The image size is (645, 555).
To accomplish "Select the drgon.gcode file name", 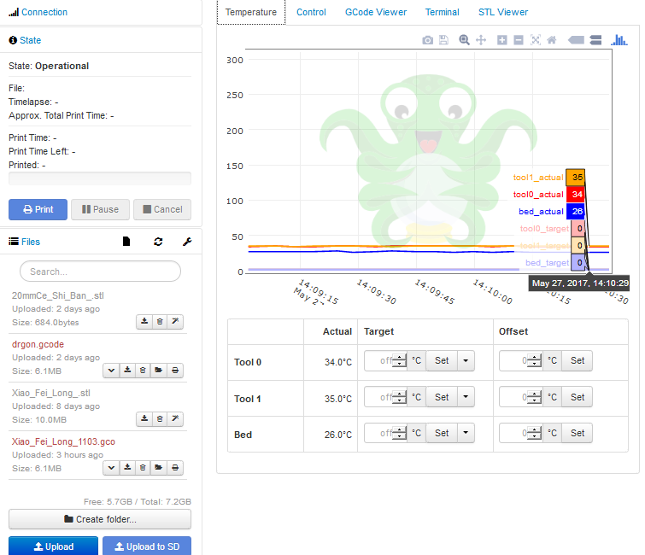I will (x=38, y=344).
